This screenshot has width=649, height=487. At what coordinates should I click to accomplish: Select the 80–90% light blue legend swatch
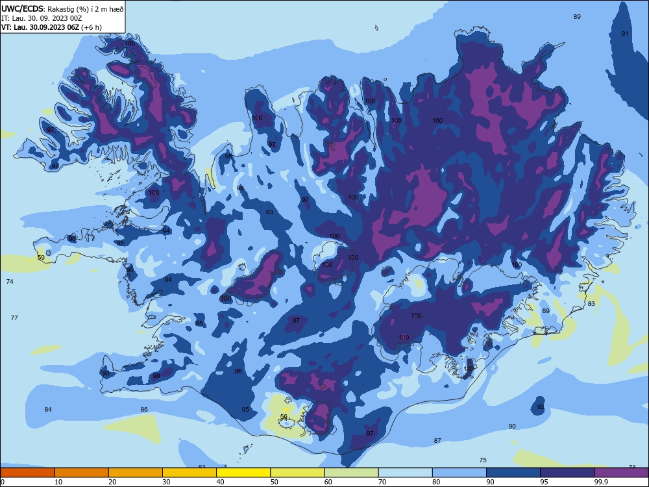[x=459, y=473]
